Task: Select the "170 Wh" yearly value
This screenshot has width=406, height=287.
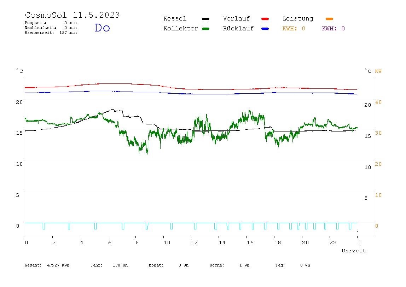Action: pyautogui.click(x=120, y=265)
